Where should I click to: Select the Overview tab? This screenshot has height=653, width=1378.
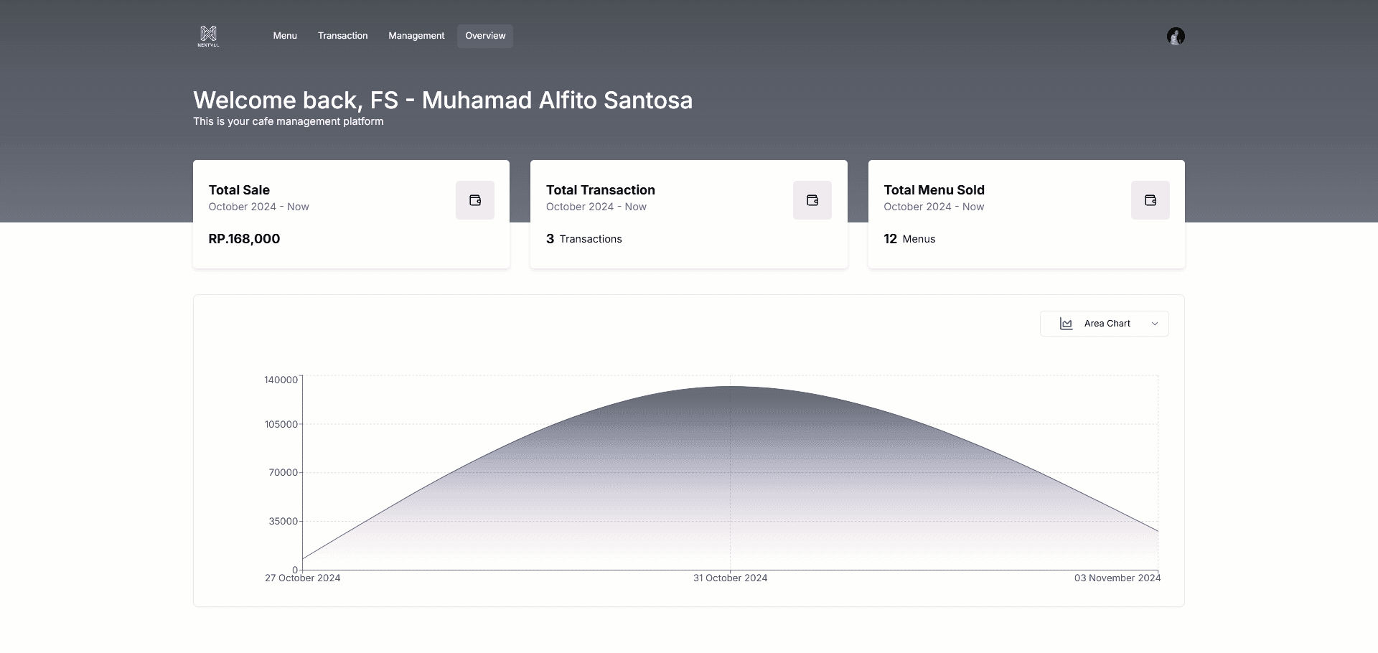[x=485, y=36]
